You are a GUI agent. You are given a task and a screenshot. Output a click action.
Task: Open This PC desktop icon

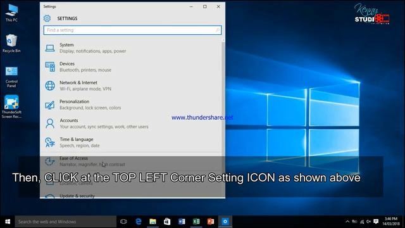(x=11, y=13)
